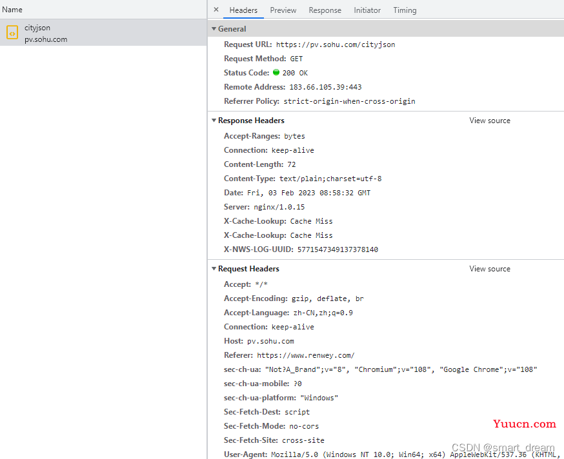Viewport: 564px width, 459px height.
Task: Click the Remote Address 183.66.105.39:443
Action: [325, 87]
